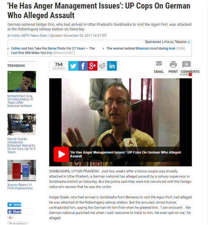Click the sidebar Facebook Share button
Viewport: 212px width, 225px height.
14,212
